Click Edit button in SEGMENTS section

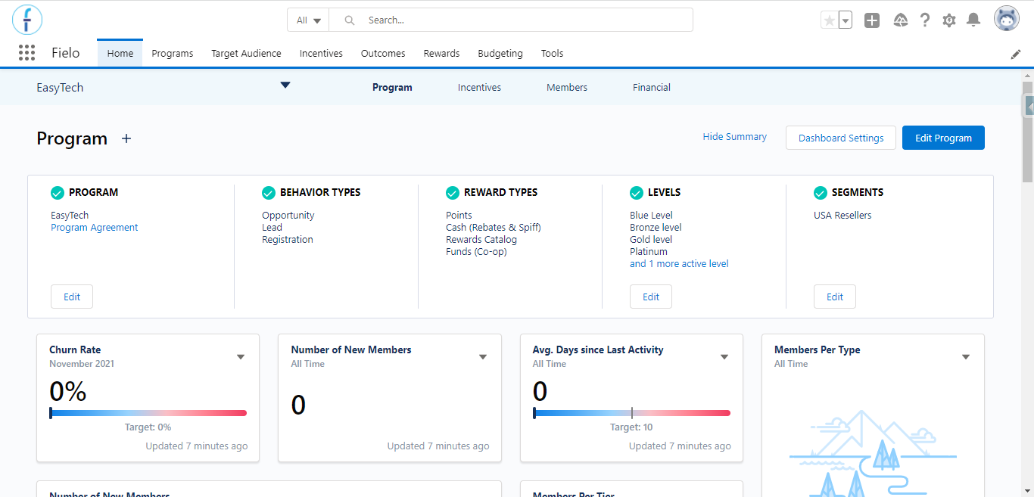tap(835, 297)
